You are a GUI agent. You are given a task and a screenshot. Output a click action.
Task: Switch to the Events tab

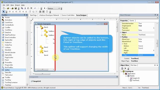tap(132, 20)
